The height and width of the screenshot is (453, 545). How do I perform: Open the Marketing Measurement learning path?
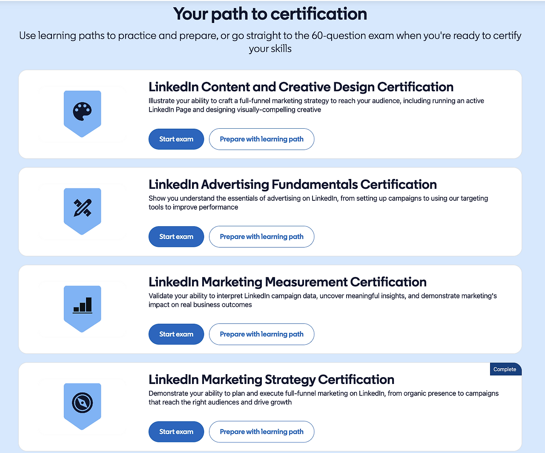pyautogui.click(x=261, y=334)
